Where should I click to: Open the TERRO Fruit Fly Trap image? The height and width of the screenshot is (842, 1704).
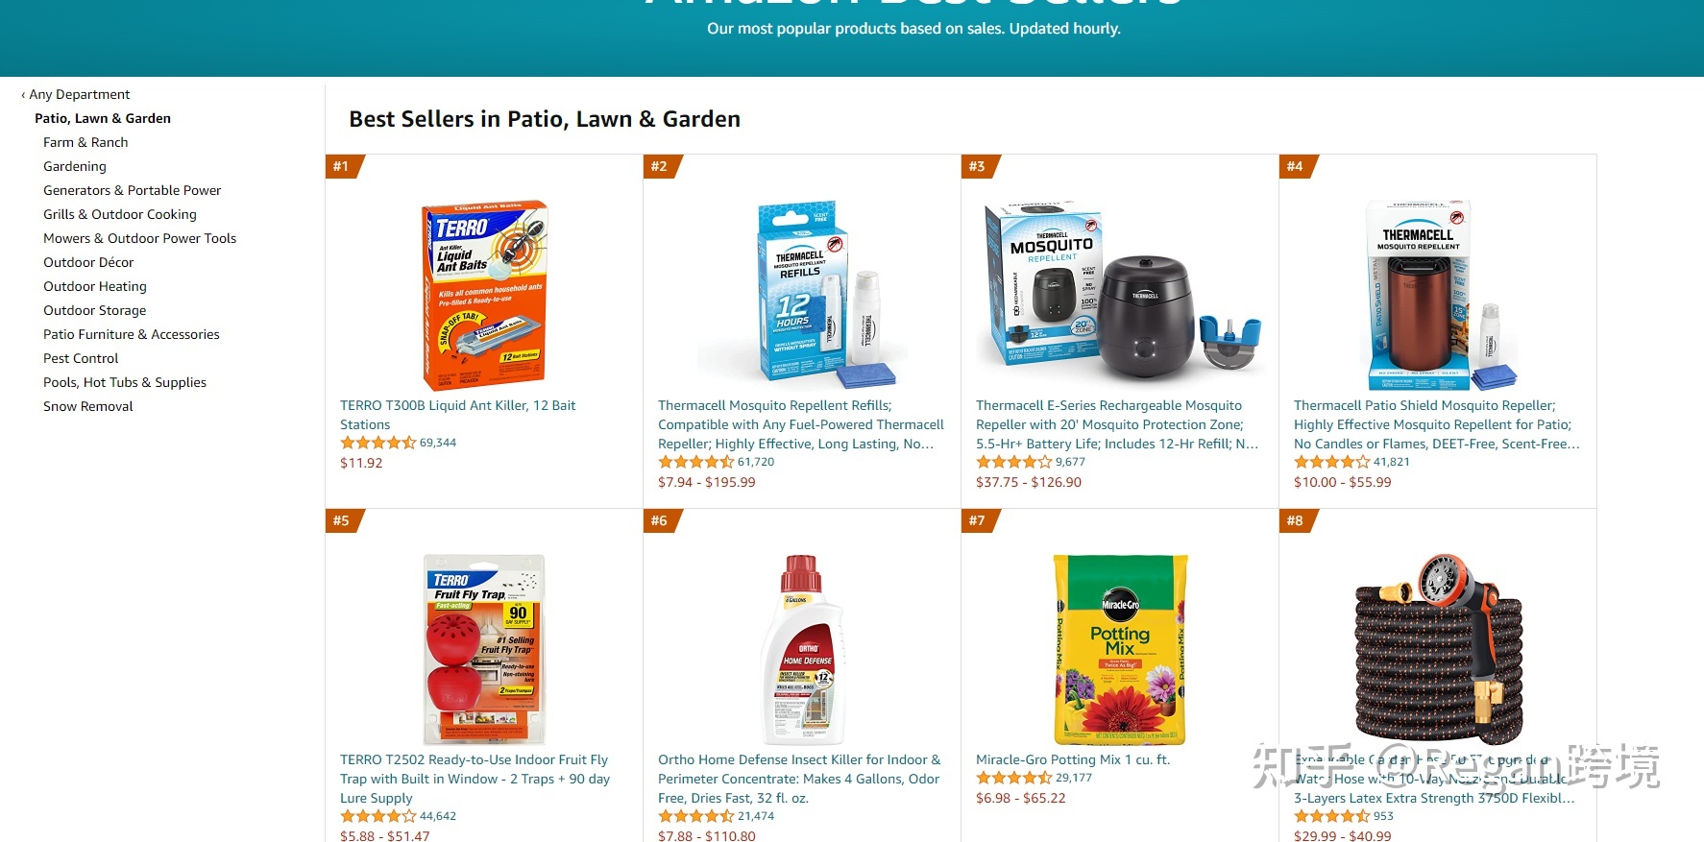[x=484, y=649]
